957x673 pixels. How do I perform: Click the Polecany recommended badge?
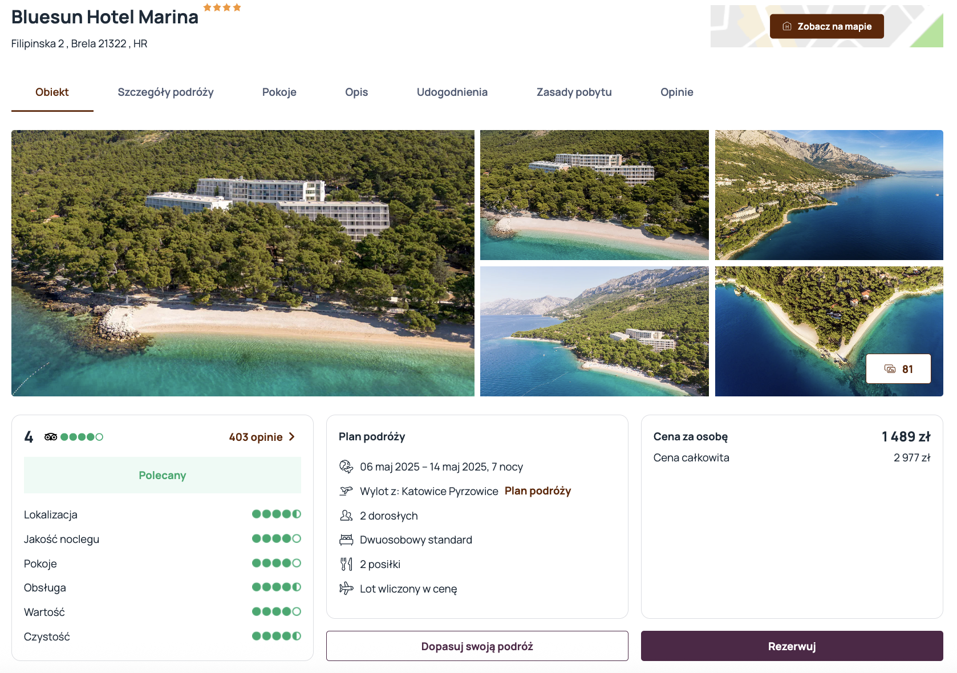[163, 475]
